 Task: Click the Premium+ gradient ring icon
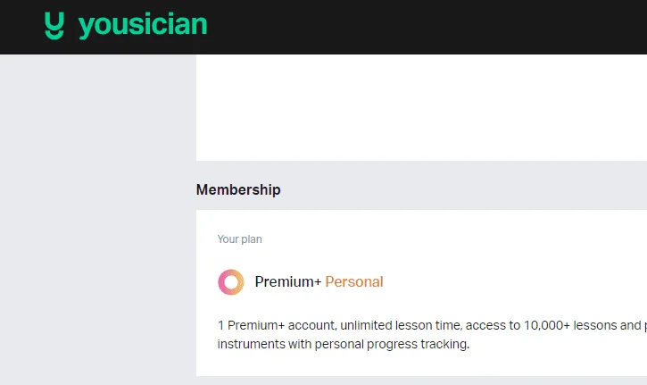click(230, 282)
